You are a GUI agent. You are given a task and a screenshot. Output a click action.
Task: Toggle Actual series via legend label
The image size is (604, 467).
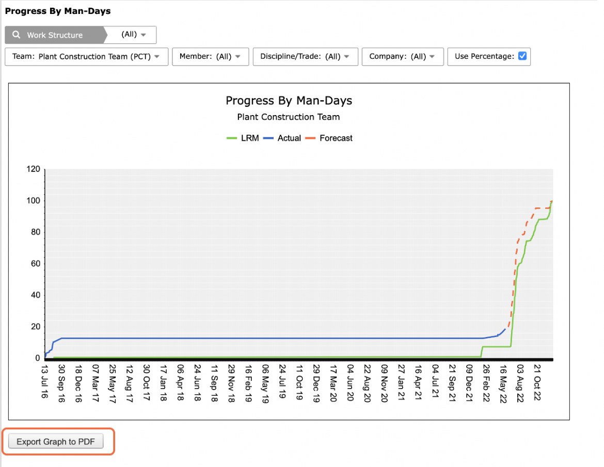pos(289,138)
